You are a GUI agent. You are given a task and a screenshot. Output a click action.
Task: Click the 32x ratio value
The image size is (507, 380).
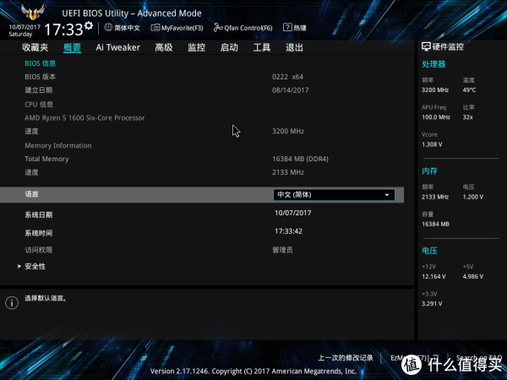467,117
